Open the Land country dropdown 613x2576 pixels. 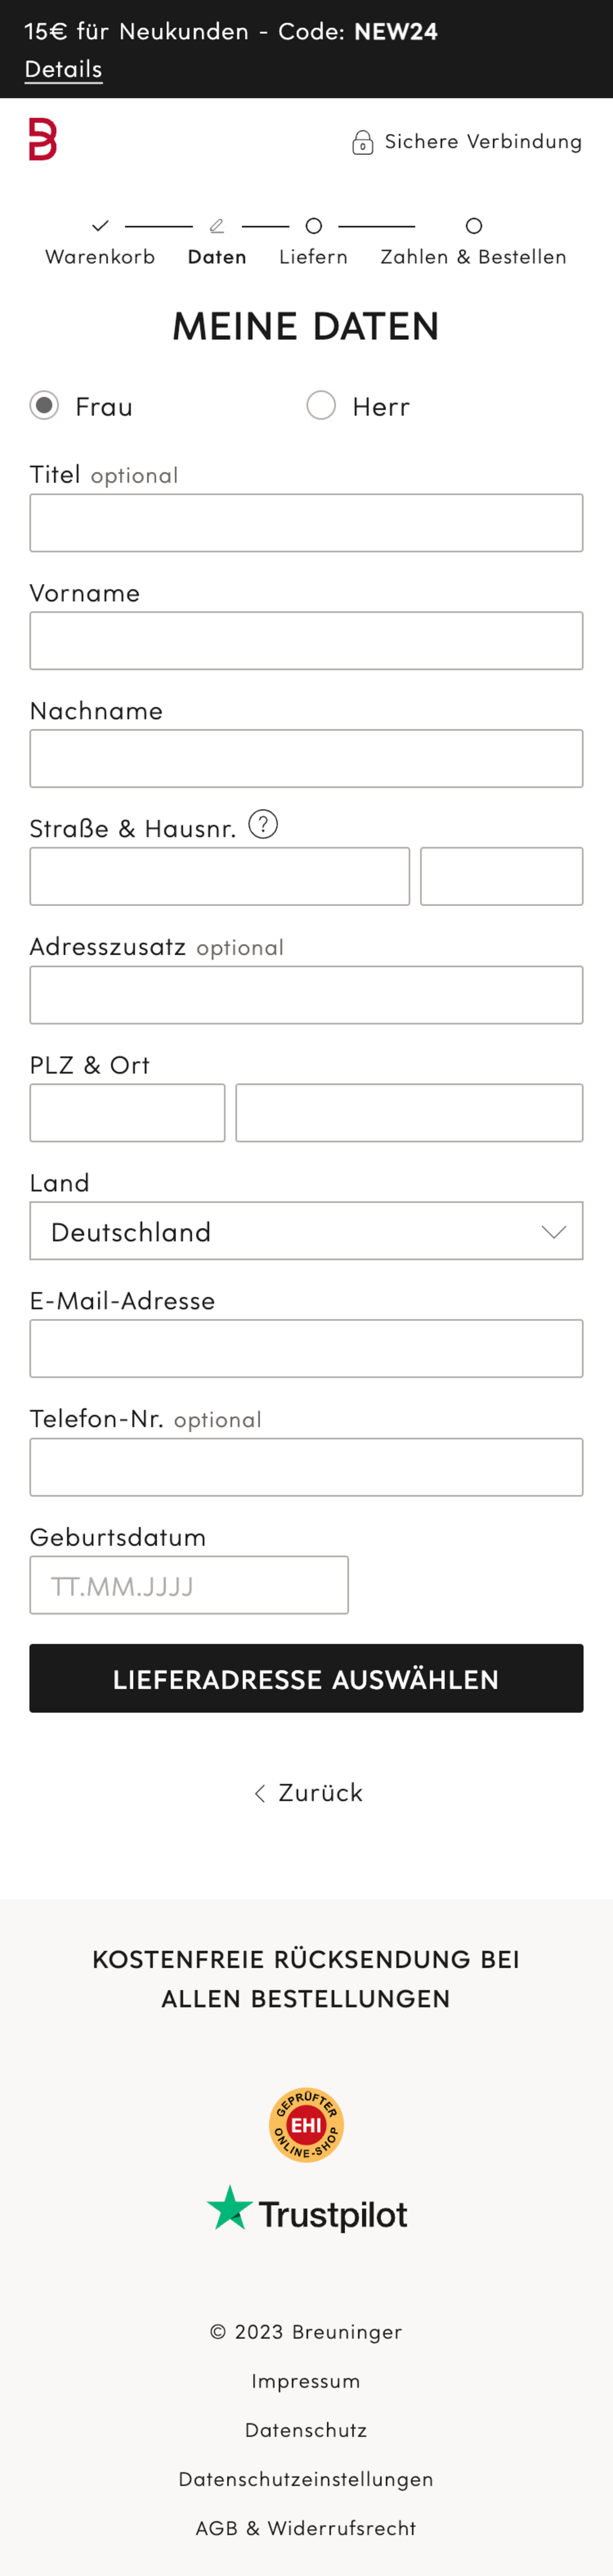pos(306,1231)
